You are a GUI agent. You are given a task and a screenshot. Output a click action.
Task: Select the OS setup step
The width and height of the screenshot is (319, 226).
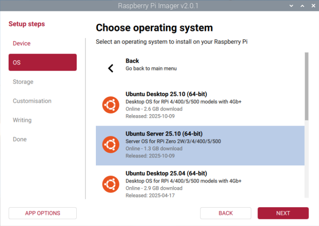[43, 62]
